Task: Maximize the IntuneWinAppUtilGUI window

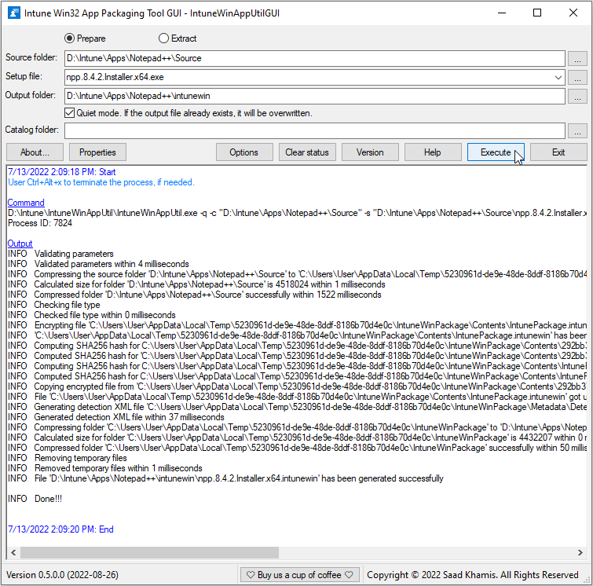Action: (537, 13)
